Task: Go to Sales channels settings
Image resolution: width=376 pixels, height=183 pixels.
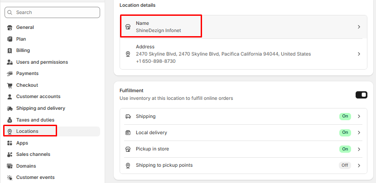Action: (33, 154)
